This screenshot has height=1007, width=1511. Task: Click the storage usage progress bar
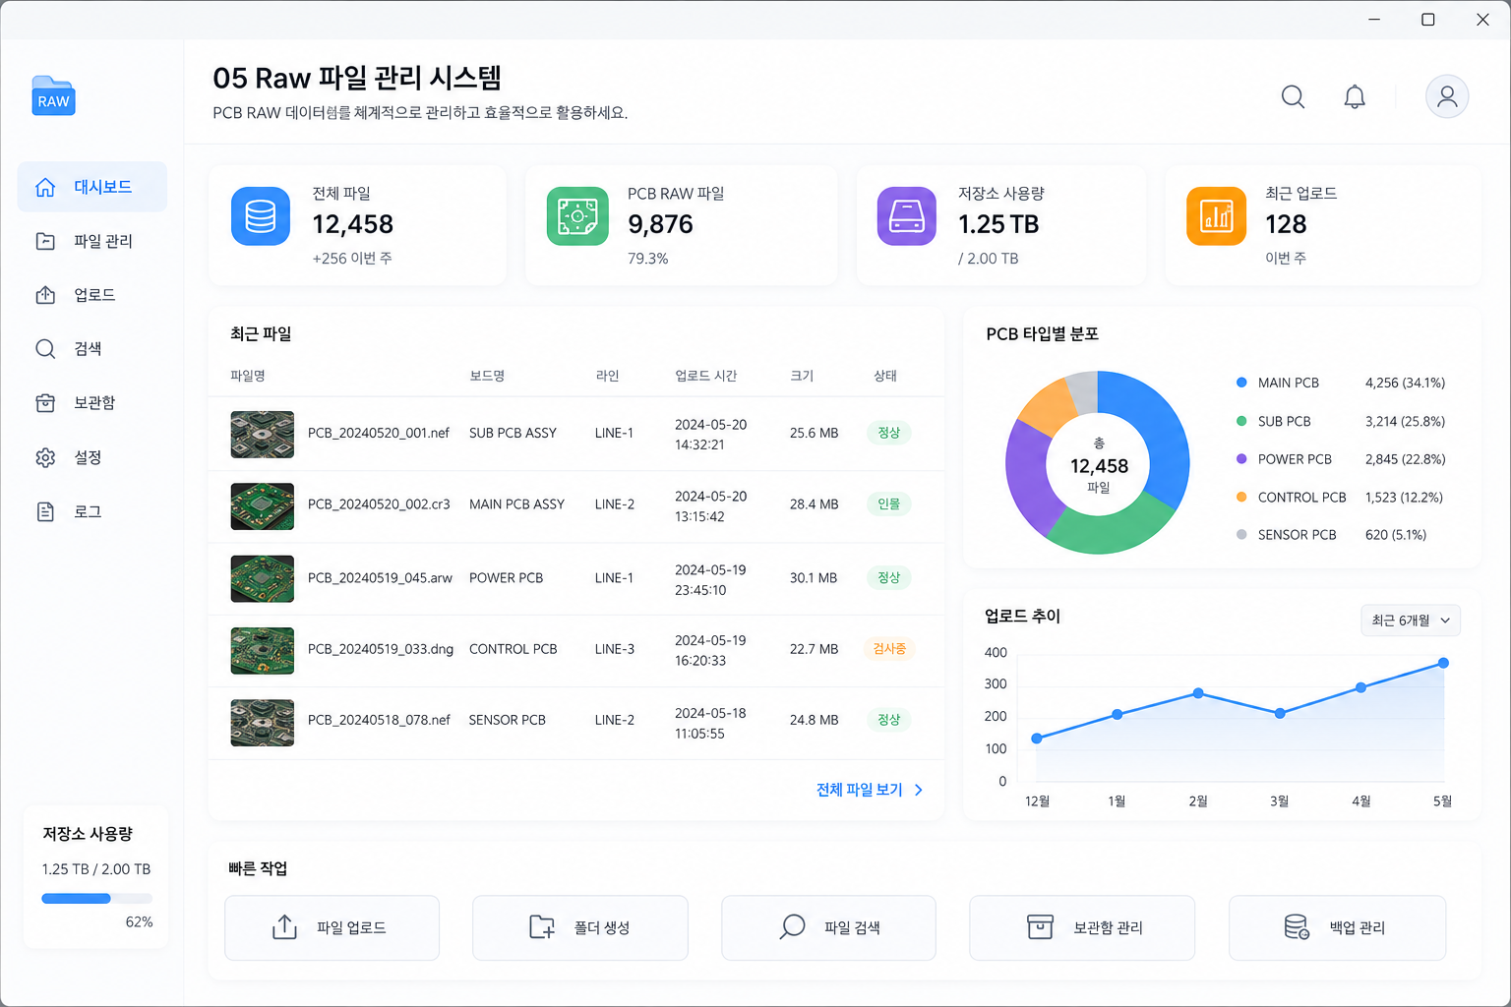coord(96,898)
